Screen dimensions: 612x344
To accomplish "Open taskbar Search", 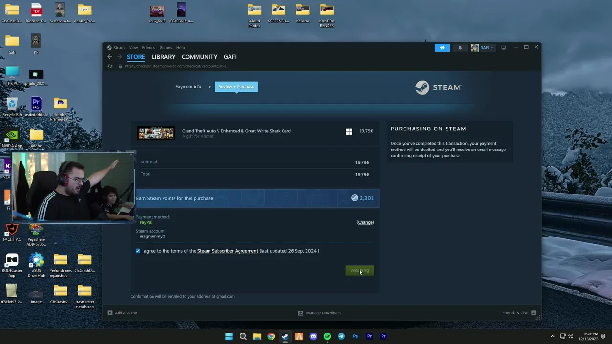I will click(243, 336).
